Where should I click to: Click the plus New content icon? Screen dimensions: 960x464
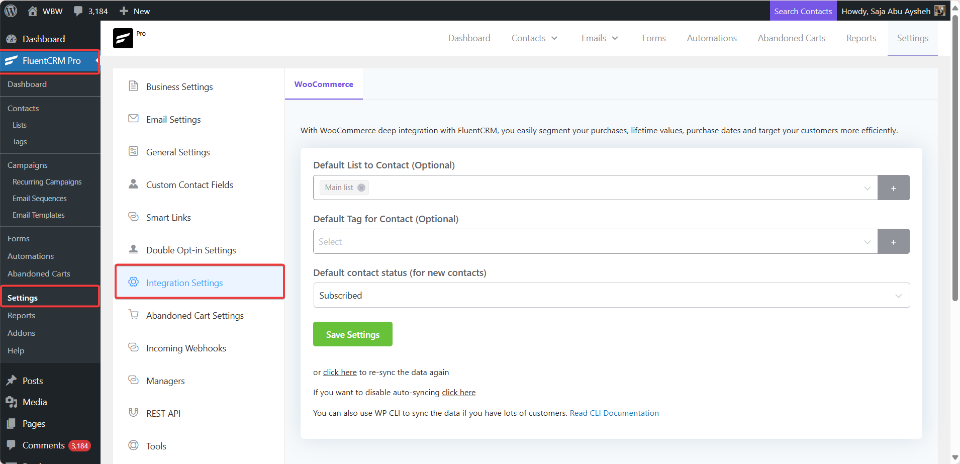124,11
